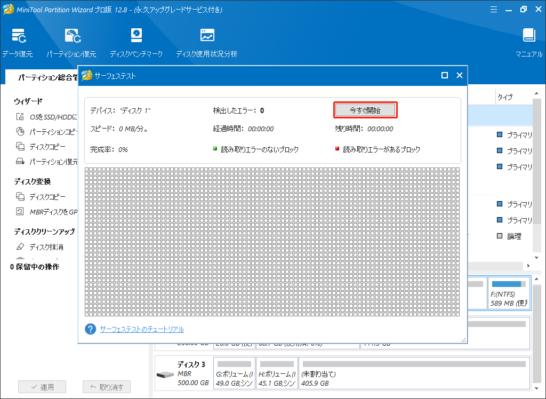Click the 論理 type row

(x=509, y=236)
